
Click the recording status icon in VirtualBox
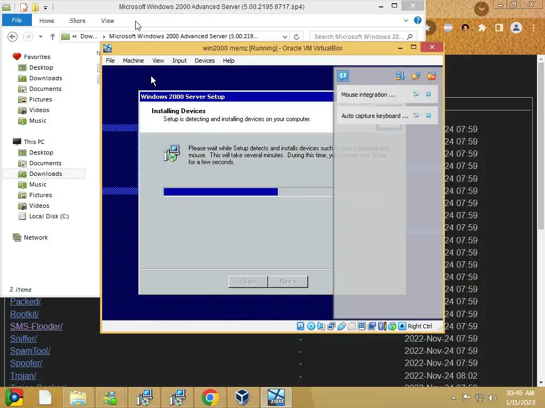coord(371,326)
